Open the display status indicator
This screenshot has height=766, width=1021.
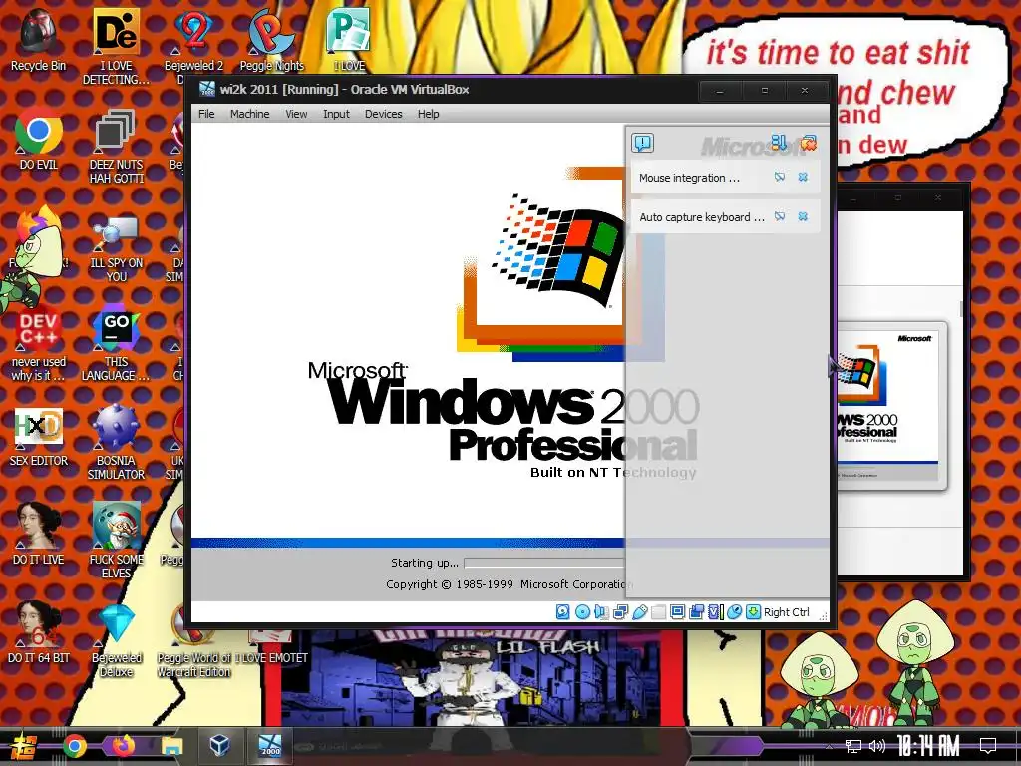click(x=677, y=611)
